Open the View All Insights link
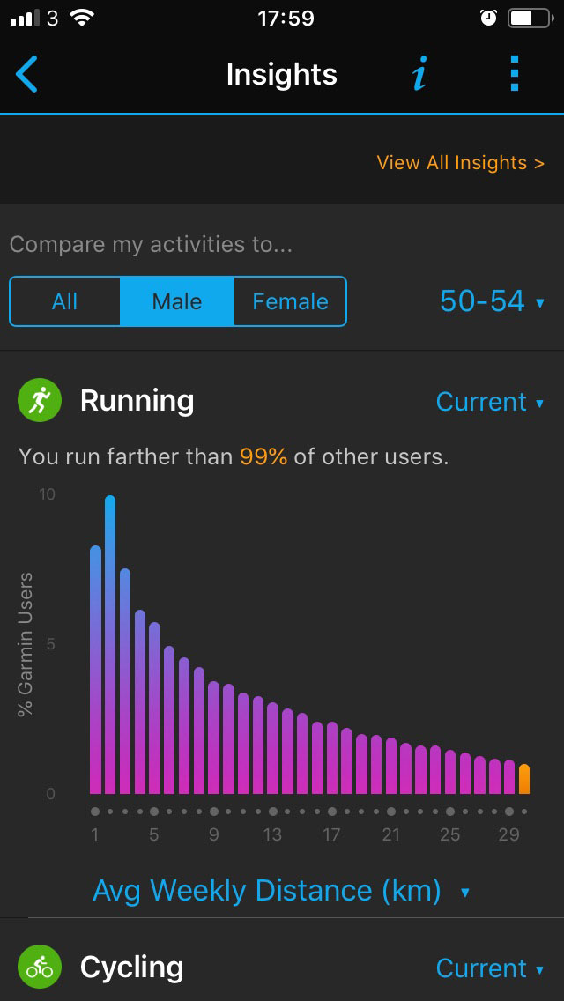 point(460,163)
